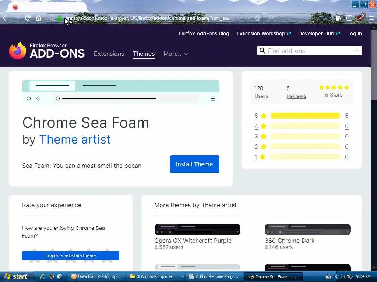377x282 pixels.
Task: Click Log in to rate this theme
Action: [x=71, y=256]
